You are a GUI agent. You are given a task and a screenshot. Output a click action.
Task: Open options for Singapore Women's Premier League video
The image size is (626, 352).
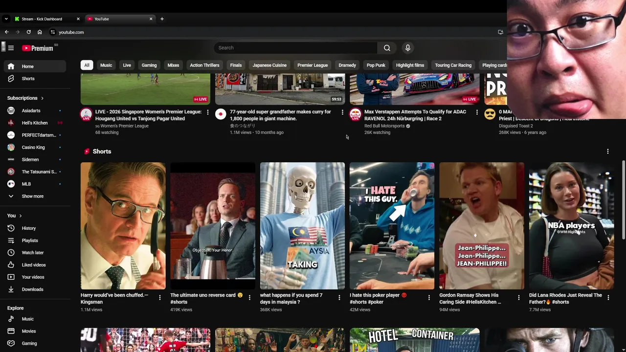point(208,112)
